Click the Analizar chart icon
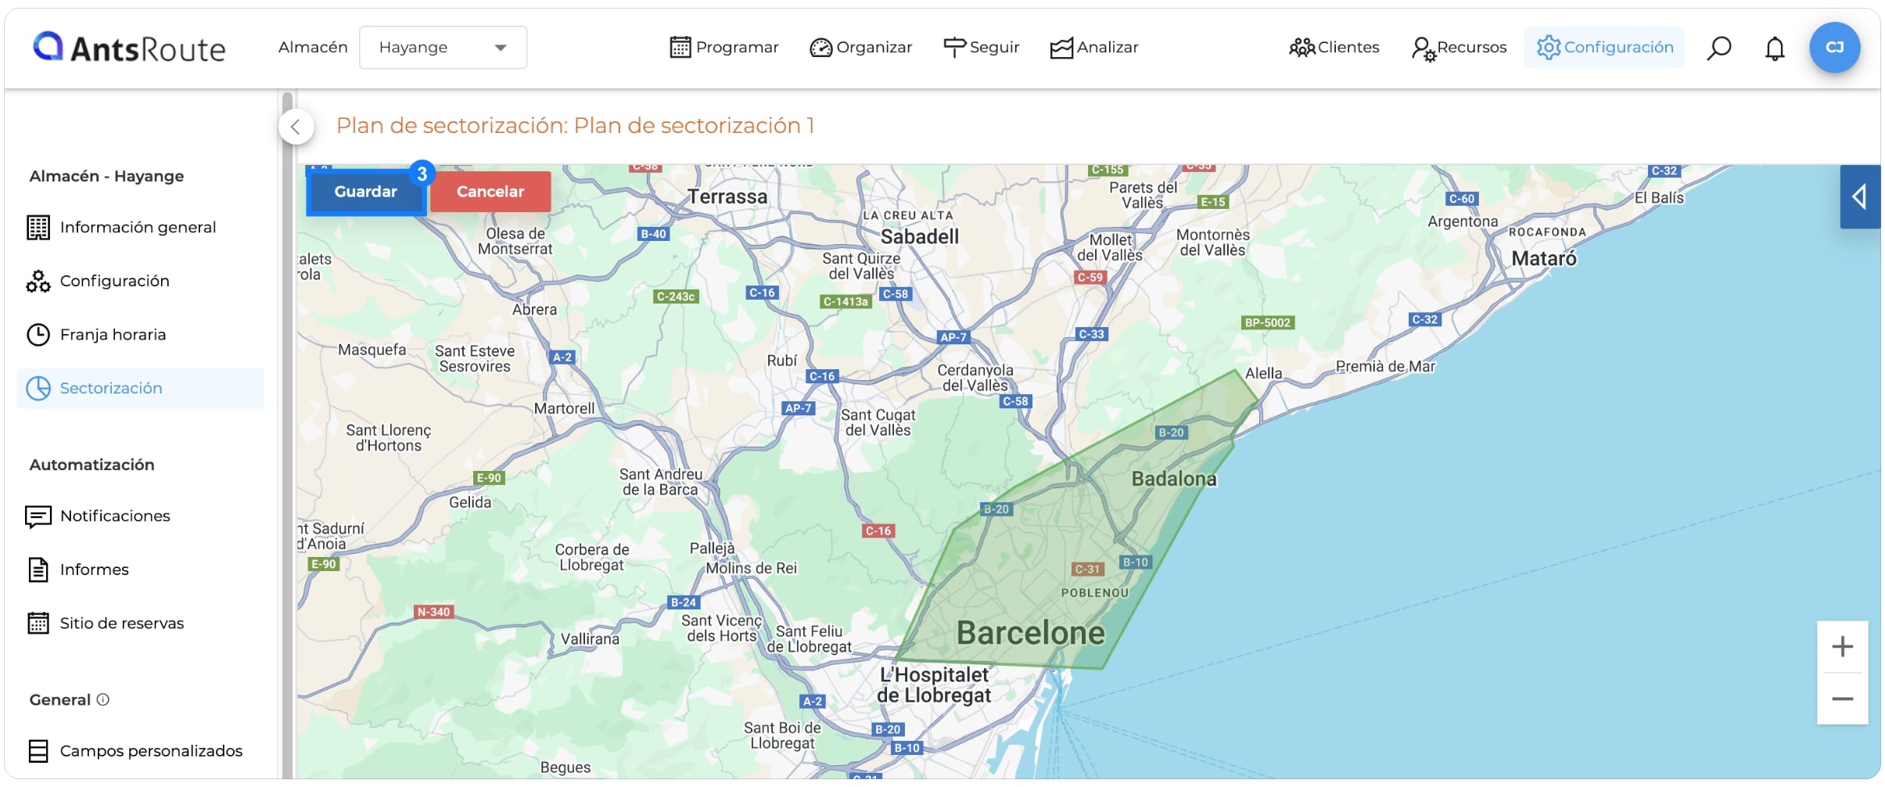Screen dimensions: 1885x787 point(1061,49)
